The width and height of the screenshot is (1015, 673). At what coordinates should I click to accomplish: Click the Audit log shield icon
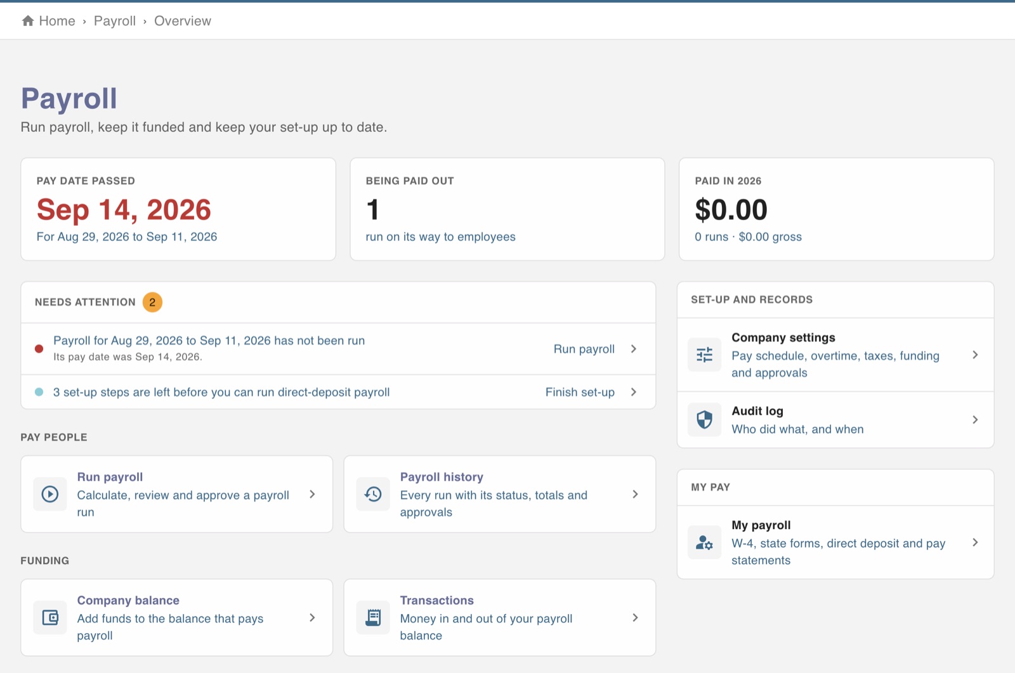tap(704, 419)
